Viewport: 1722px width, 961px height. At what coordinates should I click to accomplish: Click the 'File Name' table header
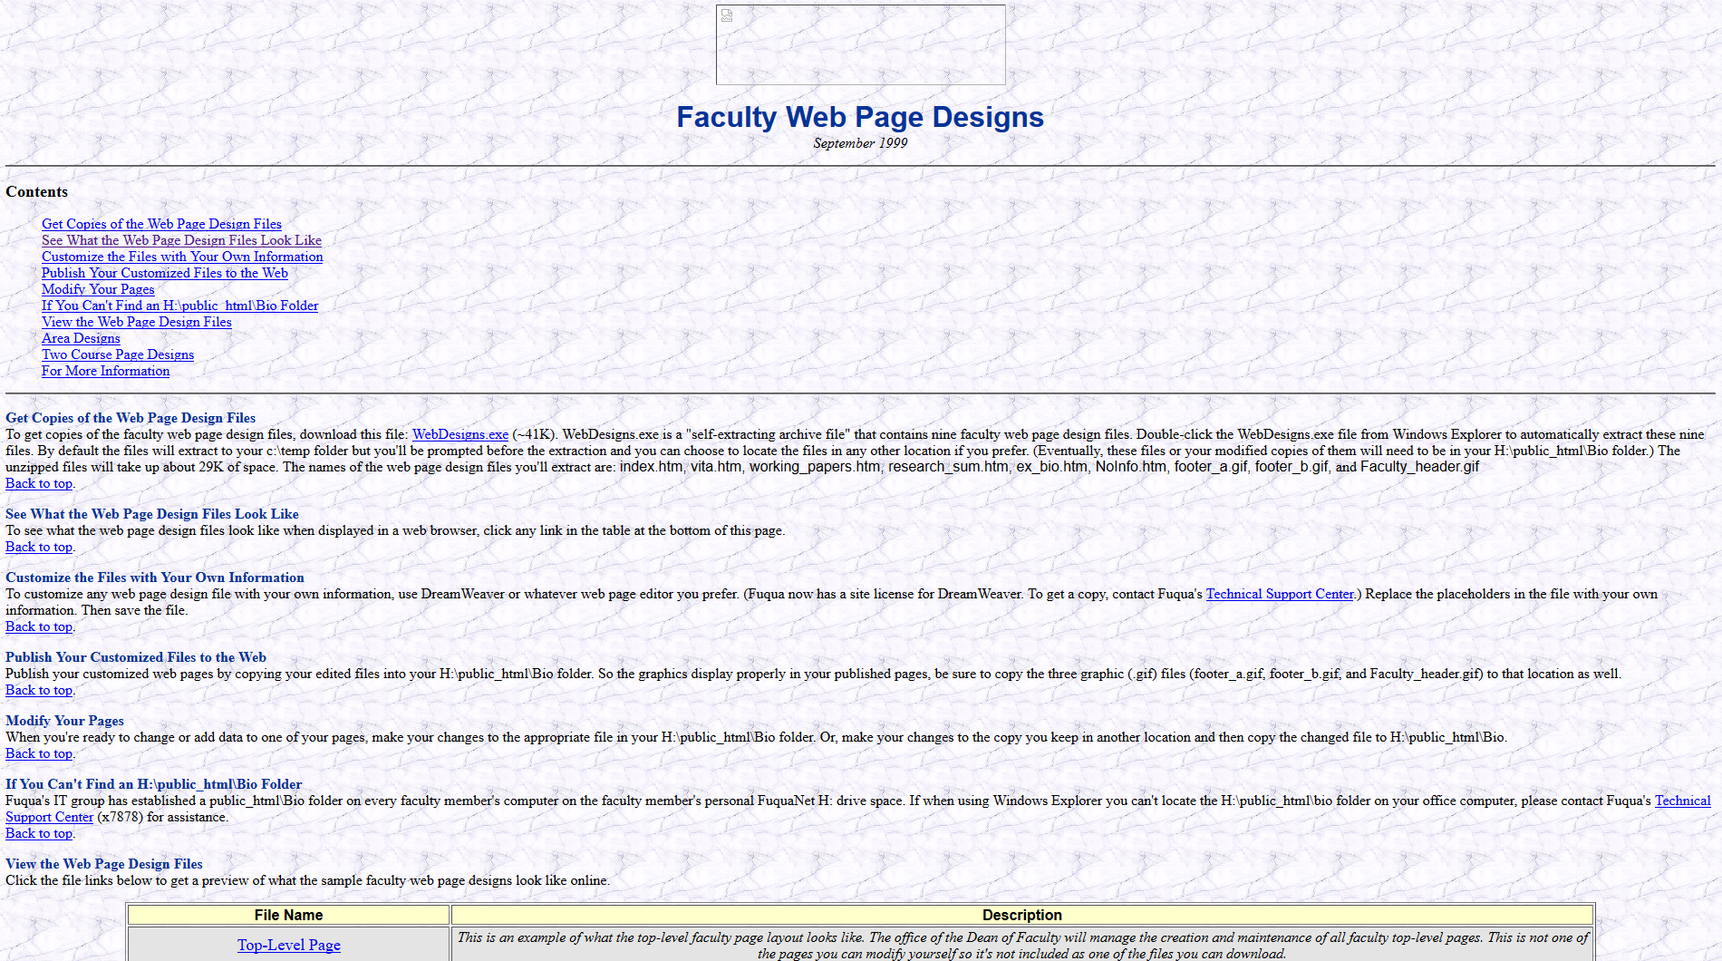pos(288,915)
